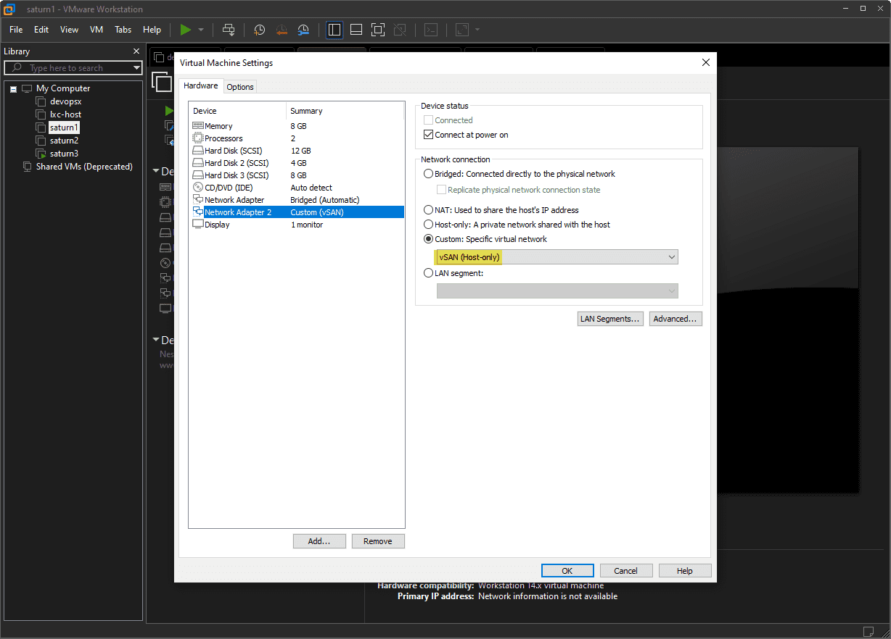Image resolution: width=891 pixels, height=639 pixels.
Task: Toggle the Connected checkbox
Action: point(428,120)
